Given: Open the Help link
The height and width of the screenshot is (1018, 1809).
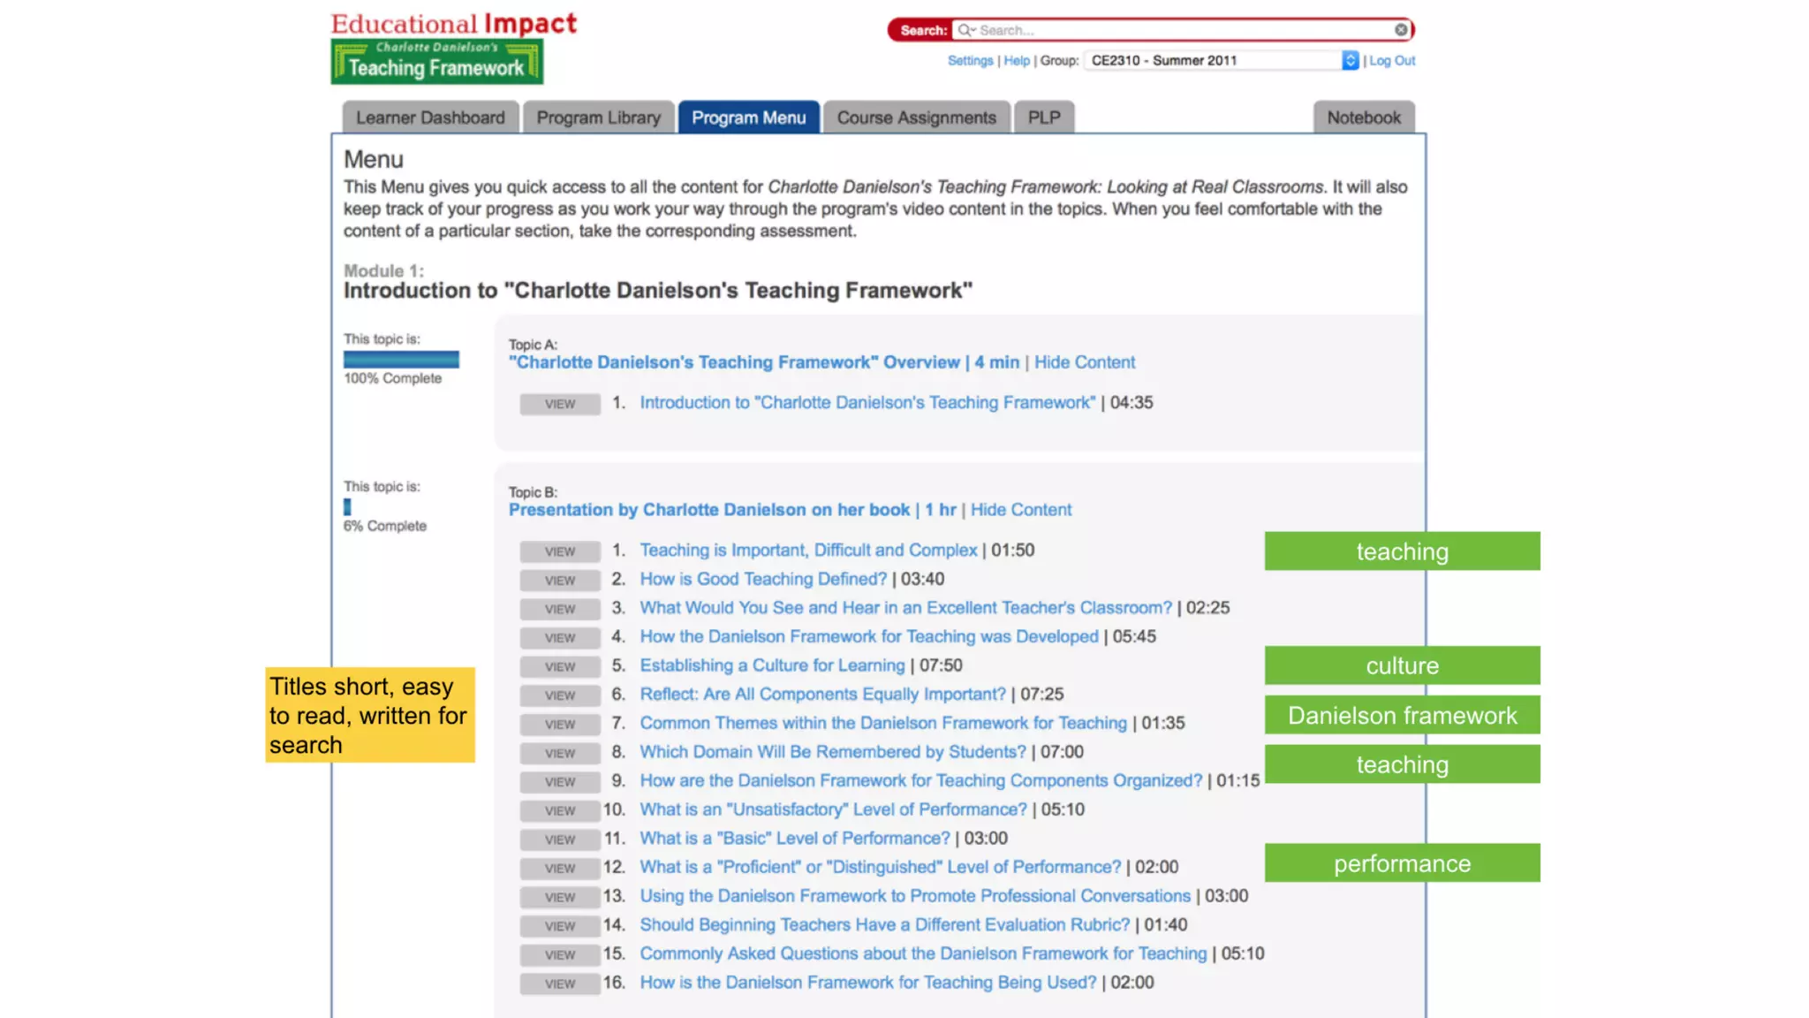Looking at the screenshot, I should [x=1016, y=60].
